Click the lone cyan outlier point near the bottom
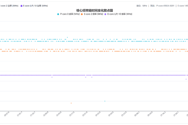Viewport: 188px width, 125px height. 105,101
